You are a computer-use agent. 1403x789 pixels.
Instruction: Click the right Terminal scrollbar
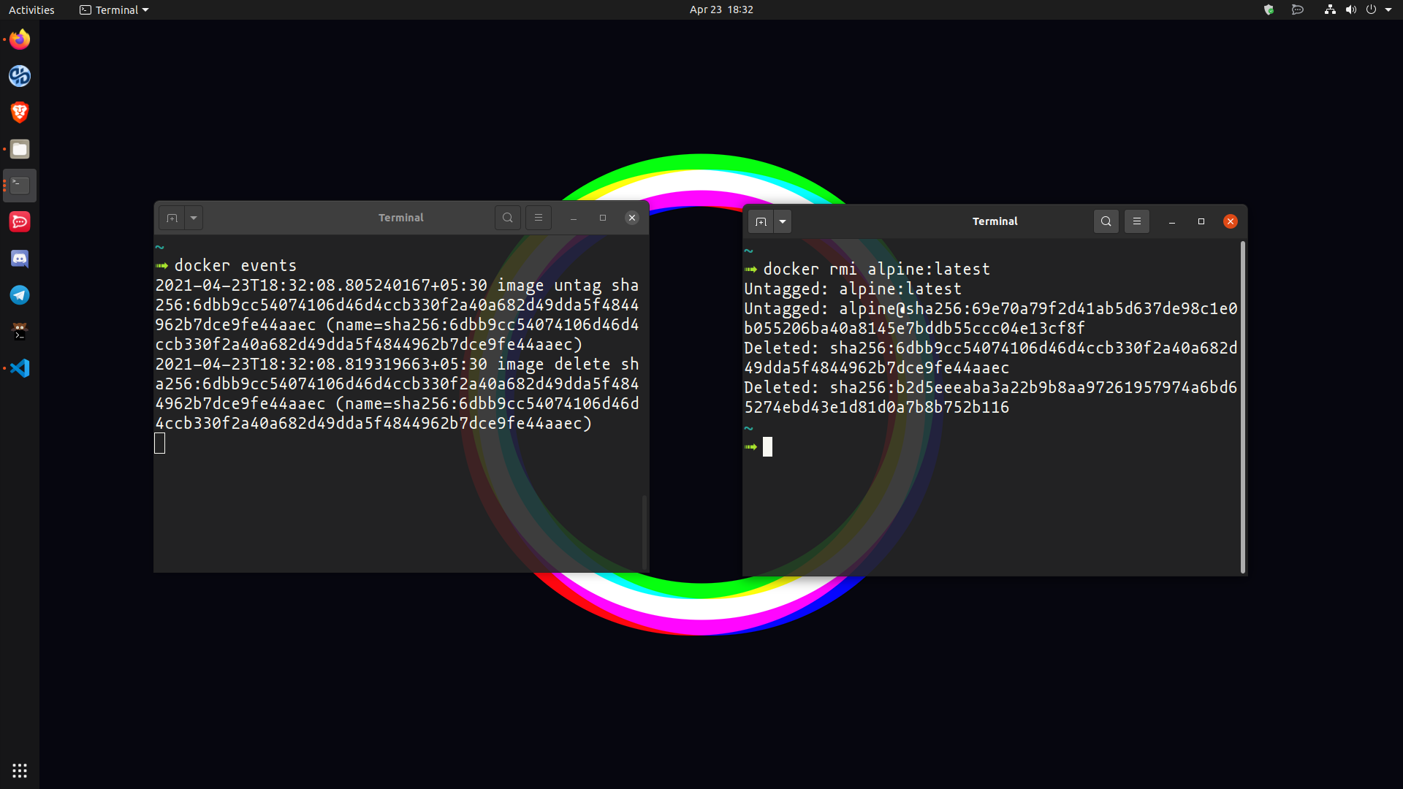(x=1242, y=407)
